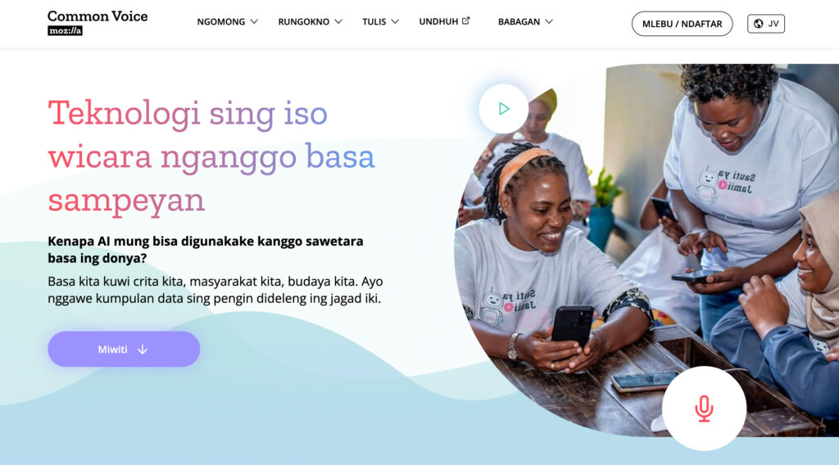Viewport: 839px width, 465px height.
Task: Click the Common Voice Mozilla logo
Action: tap(98, 23)
